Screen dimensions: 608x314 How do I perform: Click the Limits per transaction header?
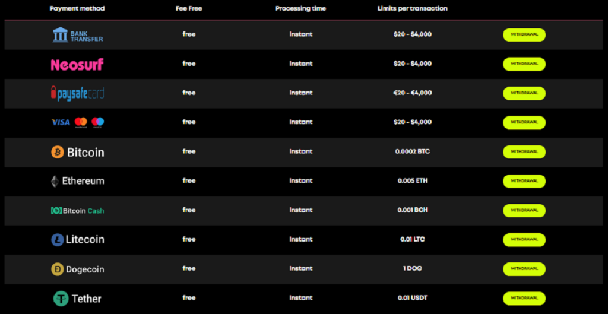click(x=412, y=8)
